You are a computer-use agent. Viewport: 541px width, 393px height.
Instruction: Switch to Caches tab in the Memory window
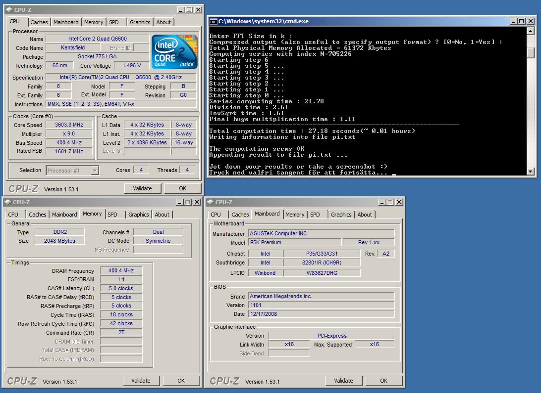38,215
